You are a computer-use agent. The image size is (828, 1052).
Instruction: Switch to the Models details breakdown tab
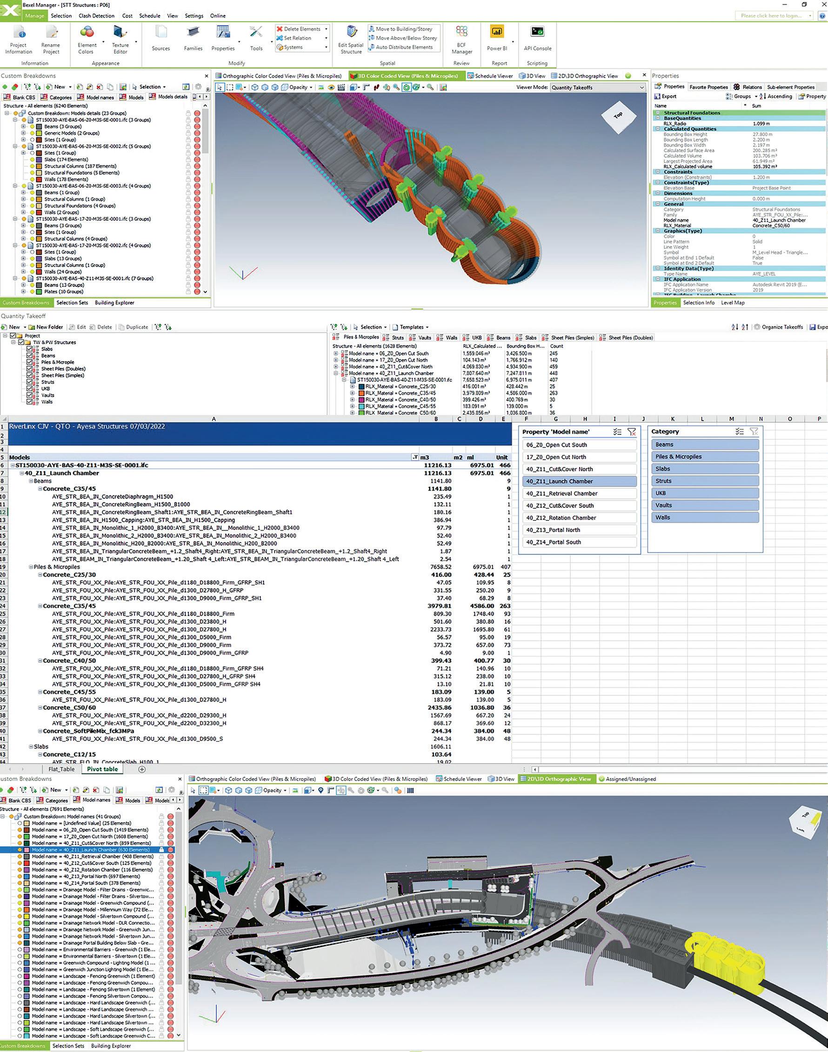tap(168, 97)
